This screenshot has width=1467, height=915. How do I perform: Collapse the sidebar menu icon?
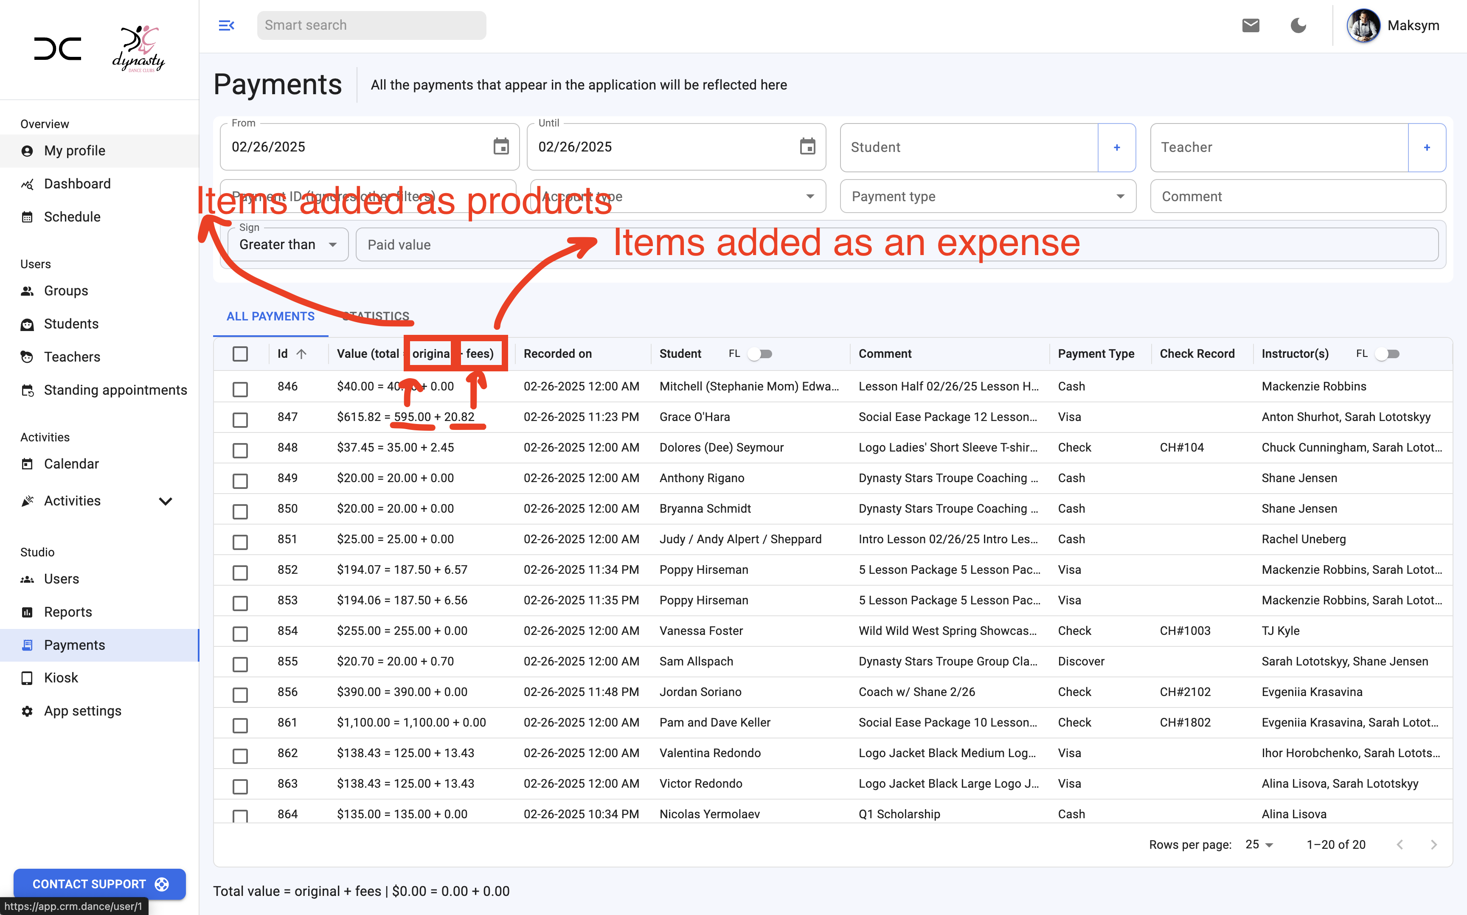coord(226,25)
